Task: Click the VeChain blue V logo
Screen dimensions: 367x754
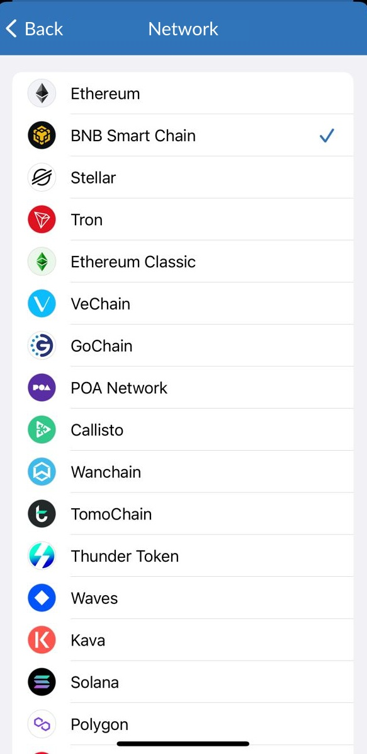Action: click(41, 303)
